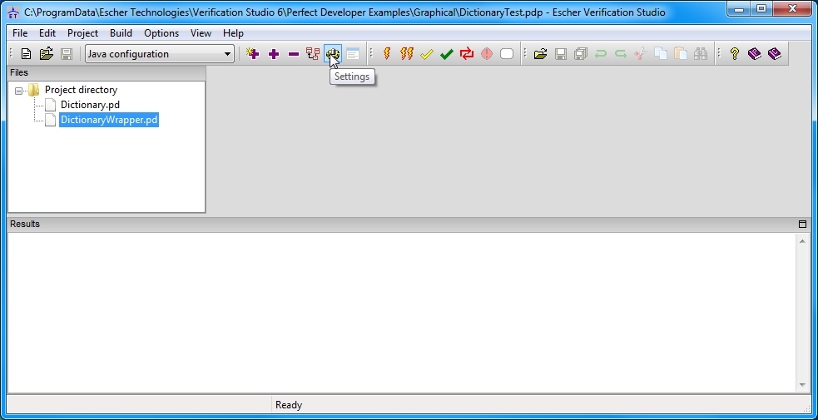Click the yellow checkmark icon
Image resolution: width=818 pixels, height=420 pixels.
427,54
